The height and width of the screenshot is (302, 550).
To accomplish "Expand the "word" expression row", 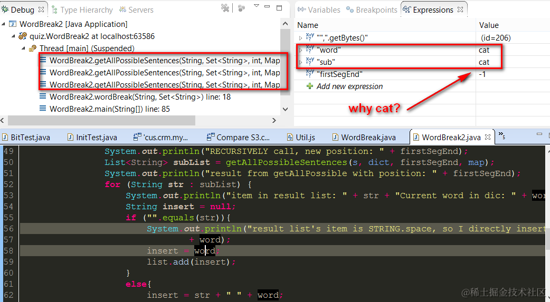I will click(301, 50).
